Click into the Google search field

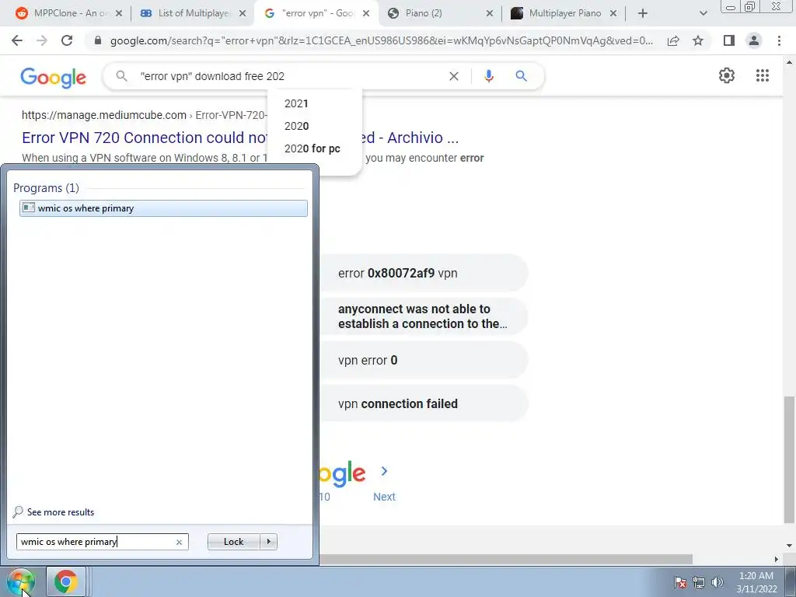[289, 76]
